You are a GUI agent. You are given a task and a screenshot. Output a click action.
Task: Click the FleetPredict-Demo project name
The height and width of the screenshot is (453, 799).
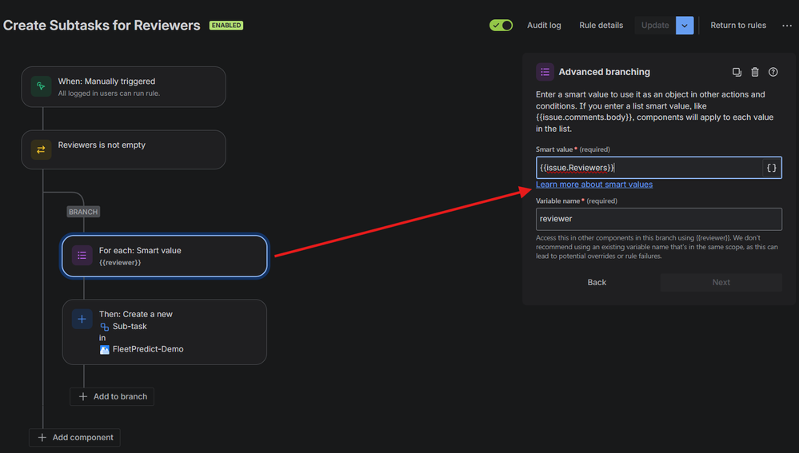148,349
